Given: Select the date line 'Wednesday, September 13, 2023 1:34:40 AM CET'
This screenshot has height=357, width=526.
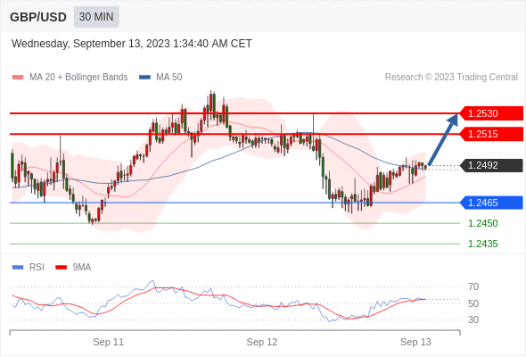Looking at the screenshot, I should [132, 44].
